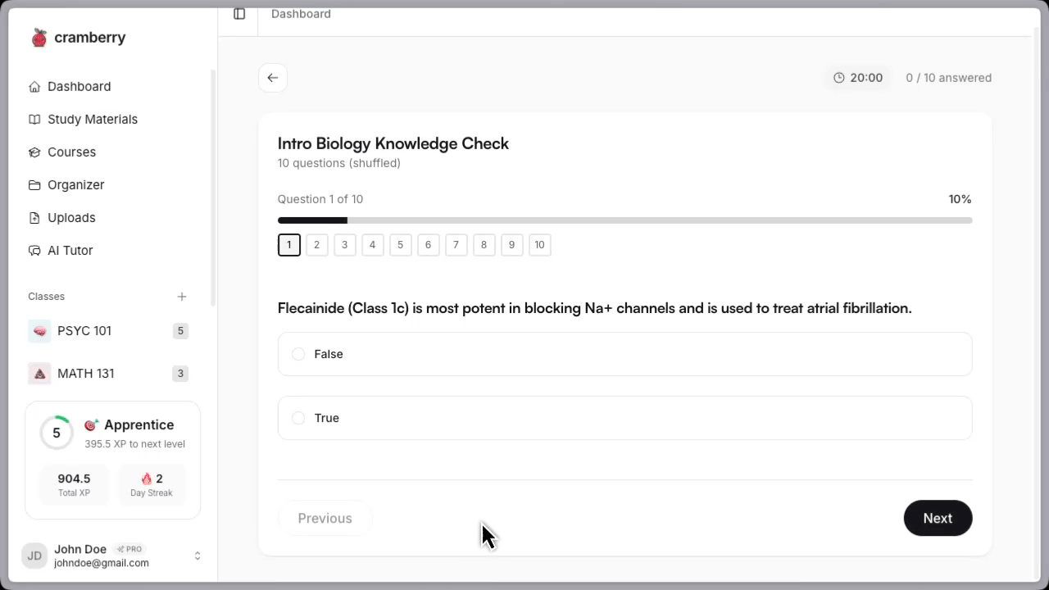
Task: Open Uploads using its upload icon
Action: [34, 217]
